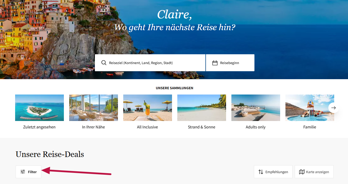Click the calendar icon beside Reisebeginn
Screen dimensions: 348x184
click(x=215, y=63)
